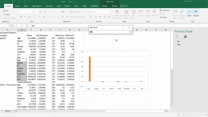Toggle Underline formatting
This screenshot has width=208, height=117.
pyautogui.click(x=29, y=17)
